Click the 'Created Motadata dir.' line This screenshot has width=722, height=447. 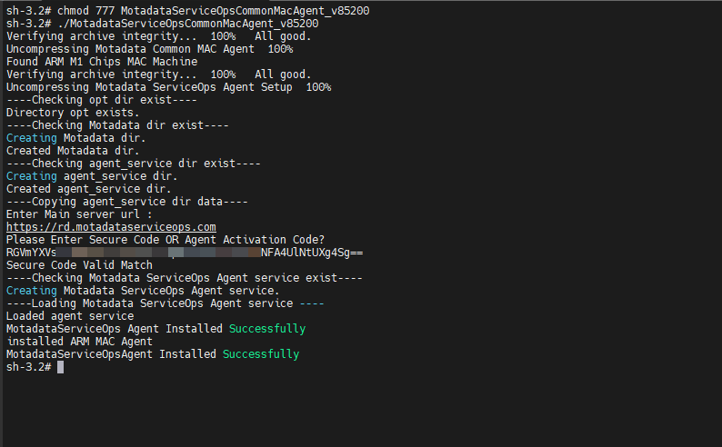pos(73,151)
